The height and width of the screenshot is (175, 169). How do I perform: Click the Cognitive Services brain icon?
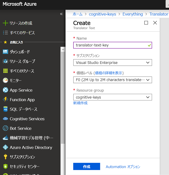click(x=5, y=119)
